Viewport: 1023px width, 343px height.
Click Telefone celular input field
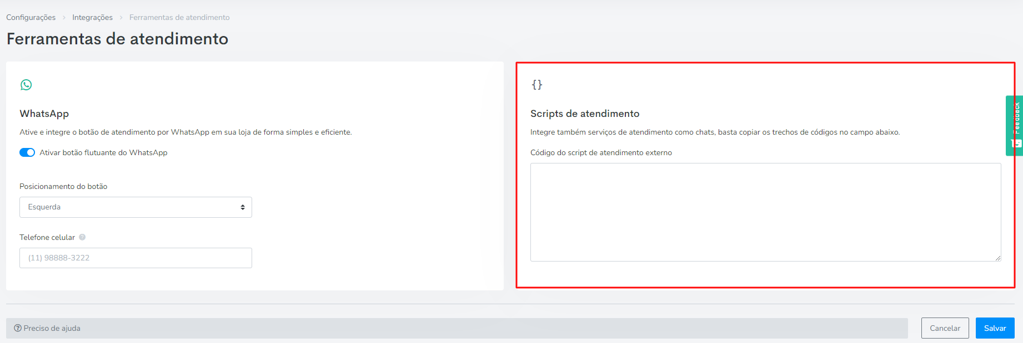tap(136, 258)
